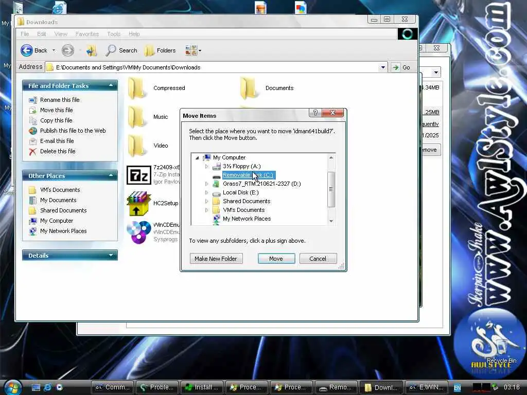
Task: Click the Show Desktop quick launch icon
Action: click(x=36, y=387)
